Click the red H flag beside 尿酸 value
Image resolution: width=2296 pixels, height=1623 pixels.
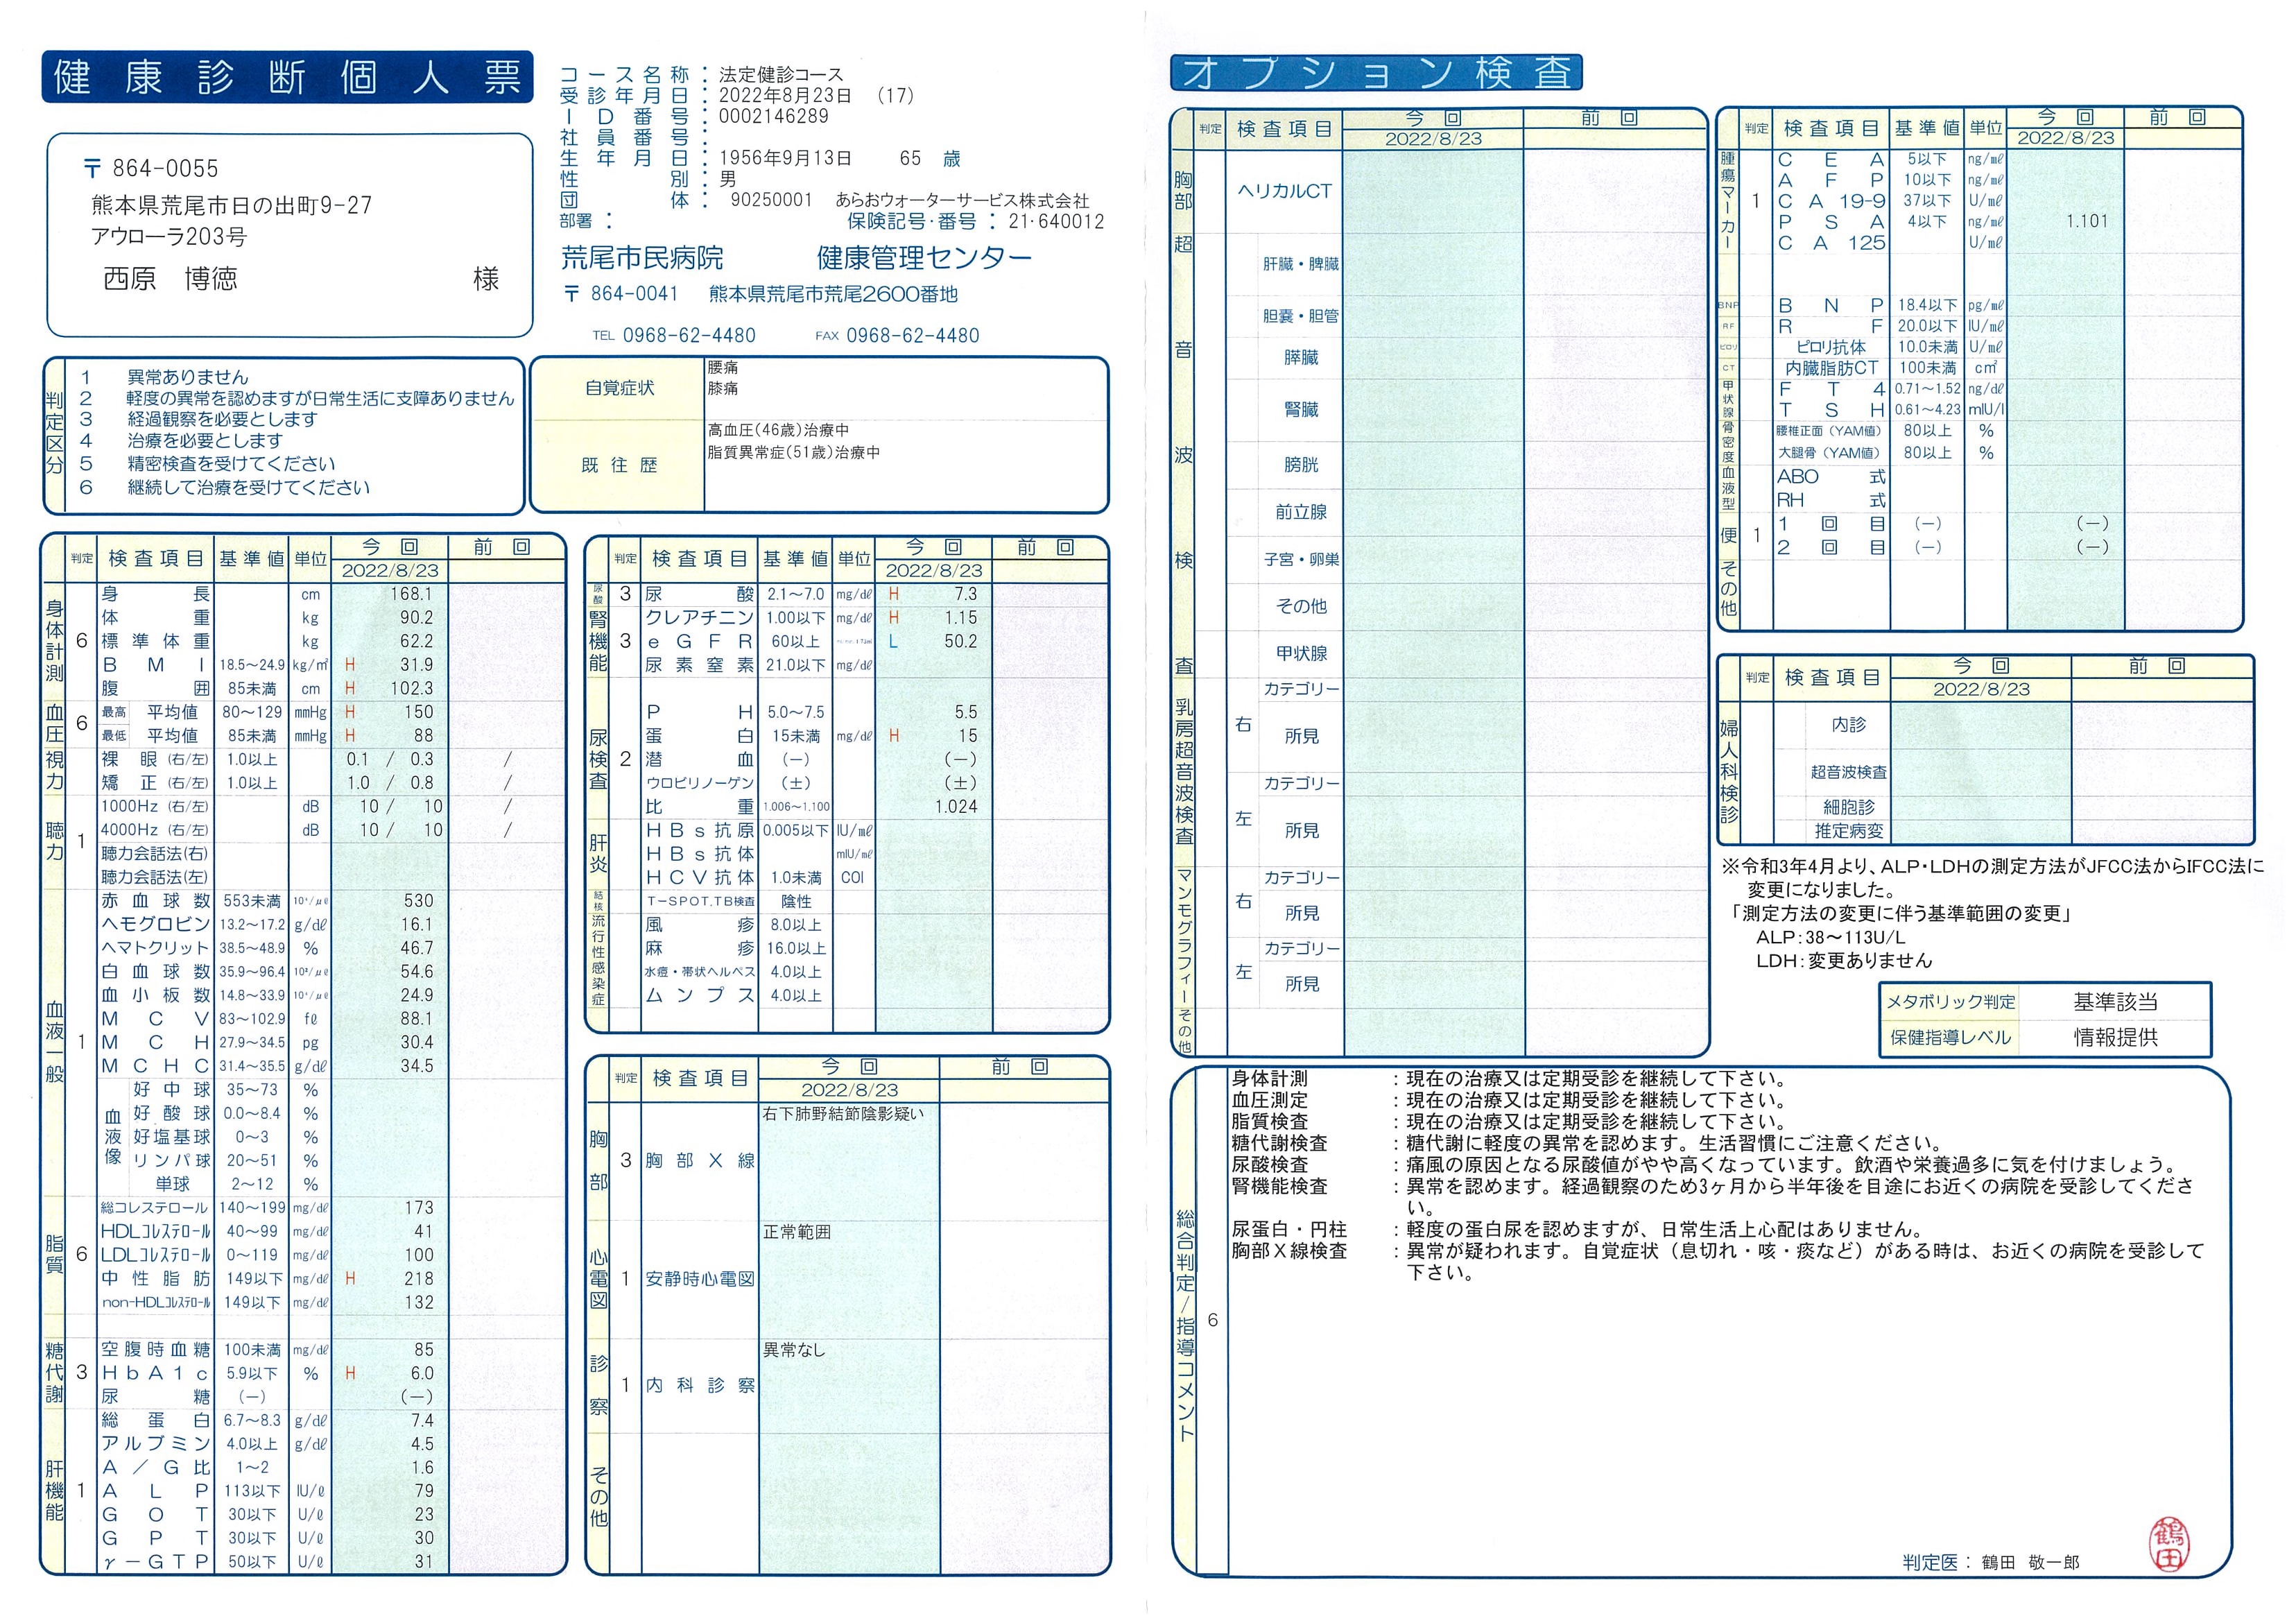894,594
